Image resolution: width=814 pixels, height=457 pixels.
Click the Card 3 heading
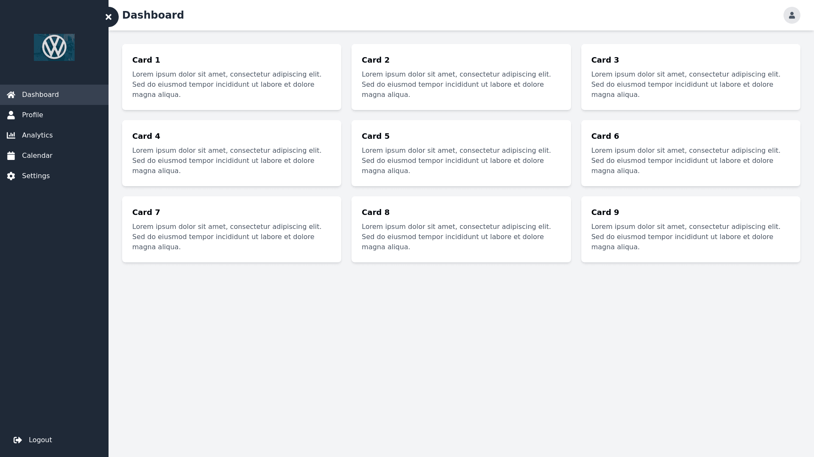pyautogui.click(x=605, y=60)
